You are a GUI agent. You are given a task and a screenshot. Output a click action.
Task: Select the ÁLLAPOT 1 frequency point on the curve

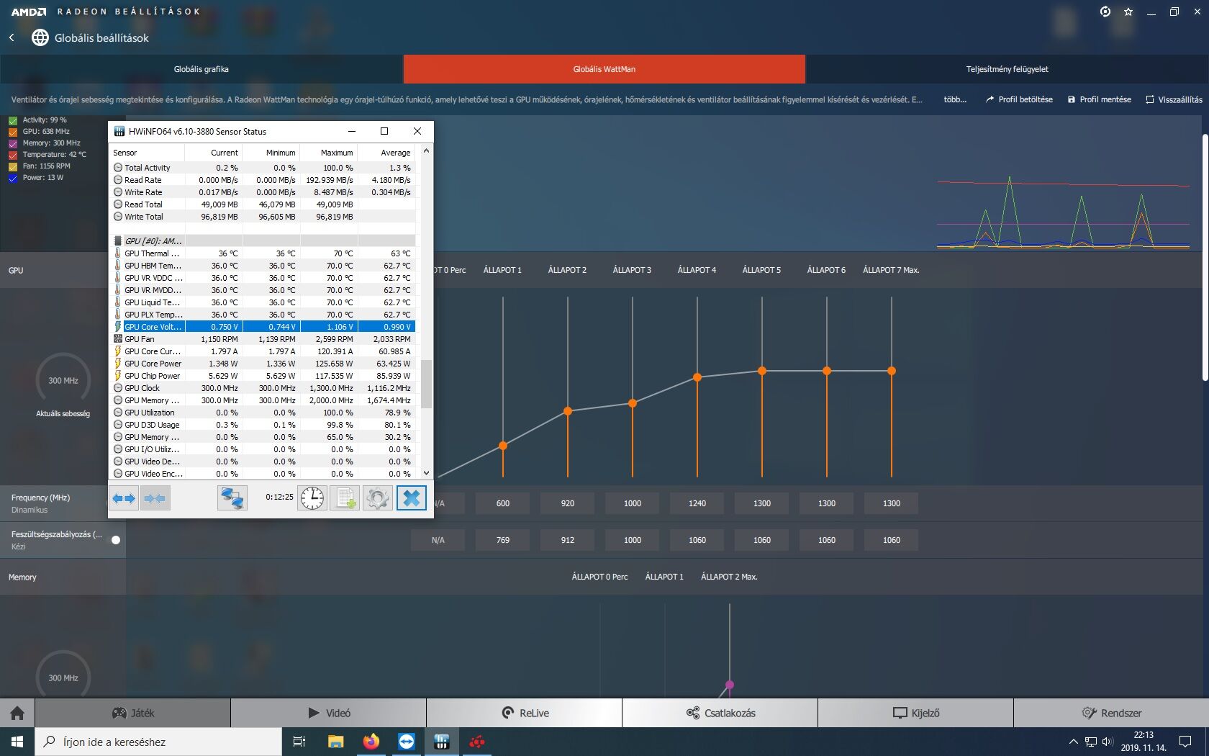point(503,446)
